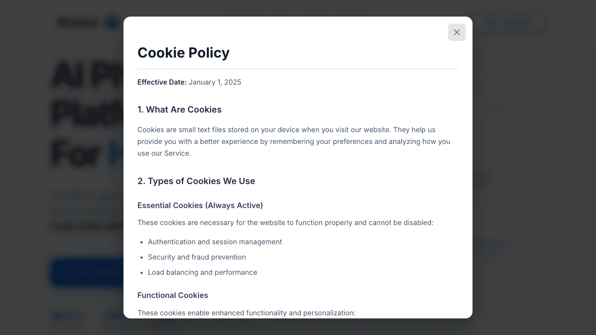This screenshot has width=596, height=335.
Task: Click the blurred site logo behind the dialog
Action: tap(79, 22)
